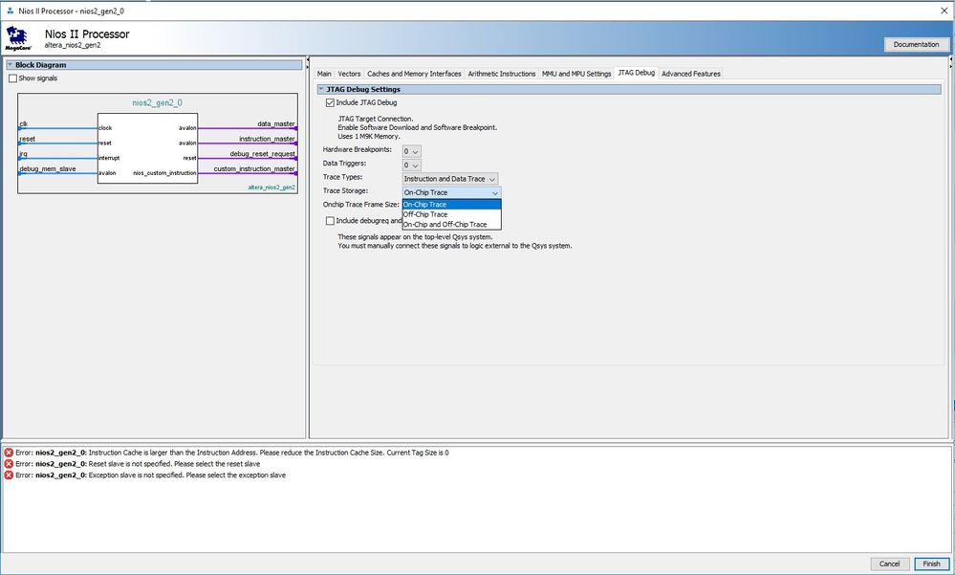Open Caches and Memory Interfaces tab

414,74
